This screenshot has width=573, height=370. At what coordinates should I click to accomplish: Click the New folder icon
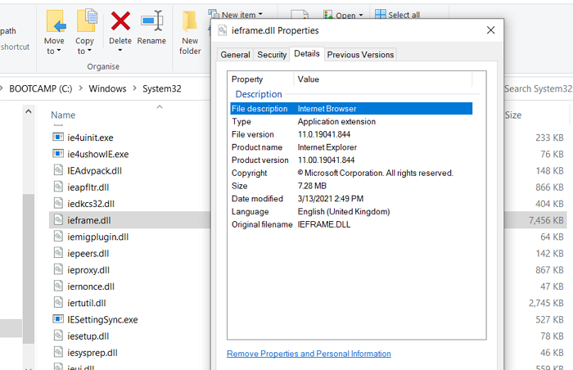tap(190, 21)
